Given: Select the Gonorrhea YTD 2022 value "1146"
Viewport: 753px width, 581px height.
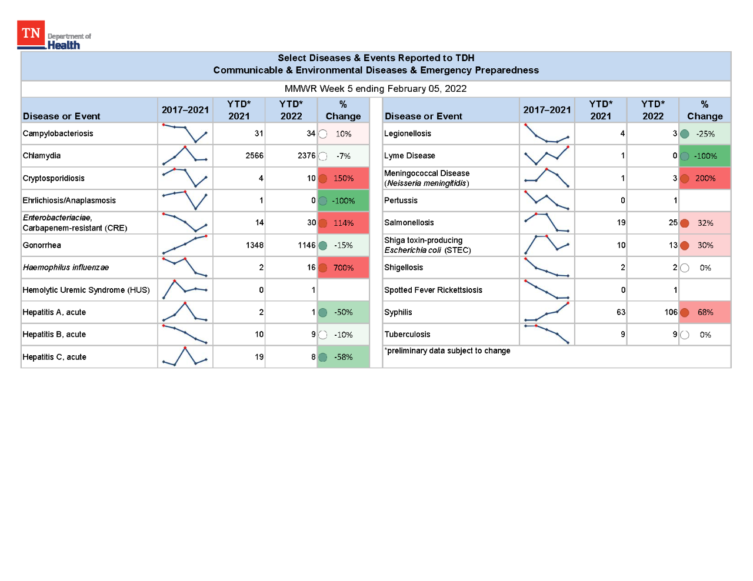Looking at the screenshot, I should [x=306, y=245].
